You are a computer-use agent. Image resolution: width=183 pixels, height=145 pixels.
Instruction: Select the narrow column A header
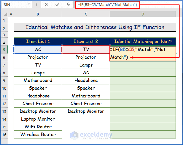[11, 14]
